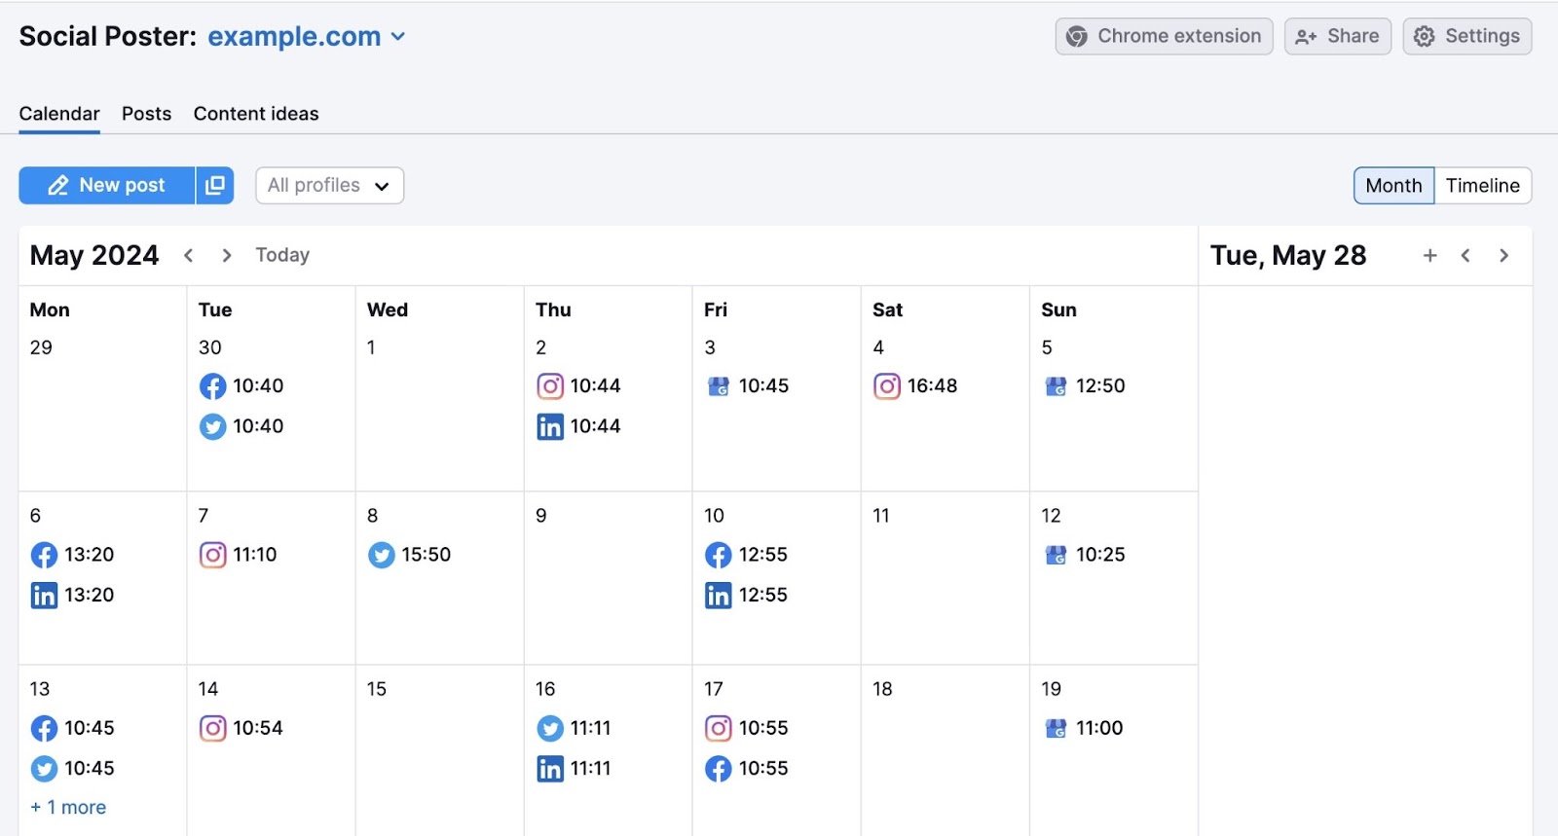Screen dimensions: 1558x836
Task: Click the Facebook post on April 30
Action: click(241, 386)
